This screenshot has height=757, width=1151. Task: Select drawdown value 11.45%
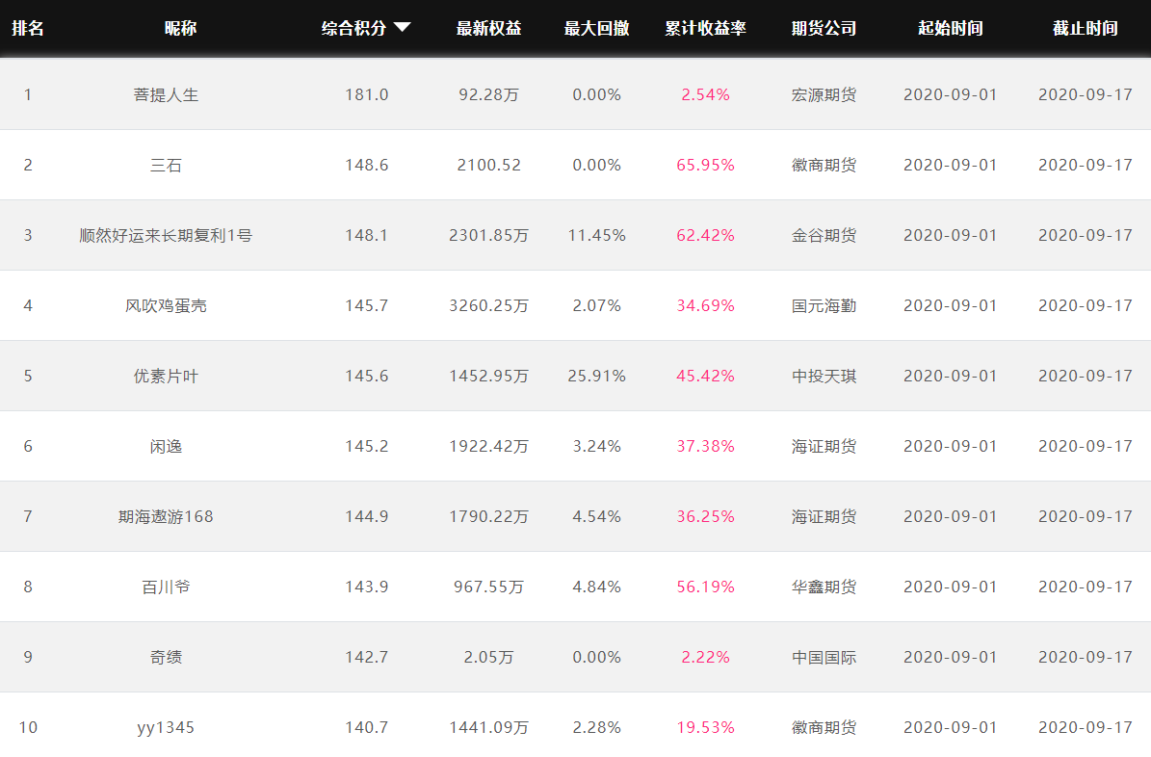(x=597, y=235)
